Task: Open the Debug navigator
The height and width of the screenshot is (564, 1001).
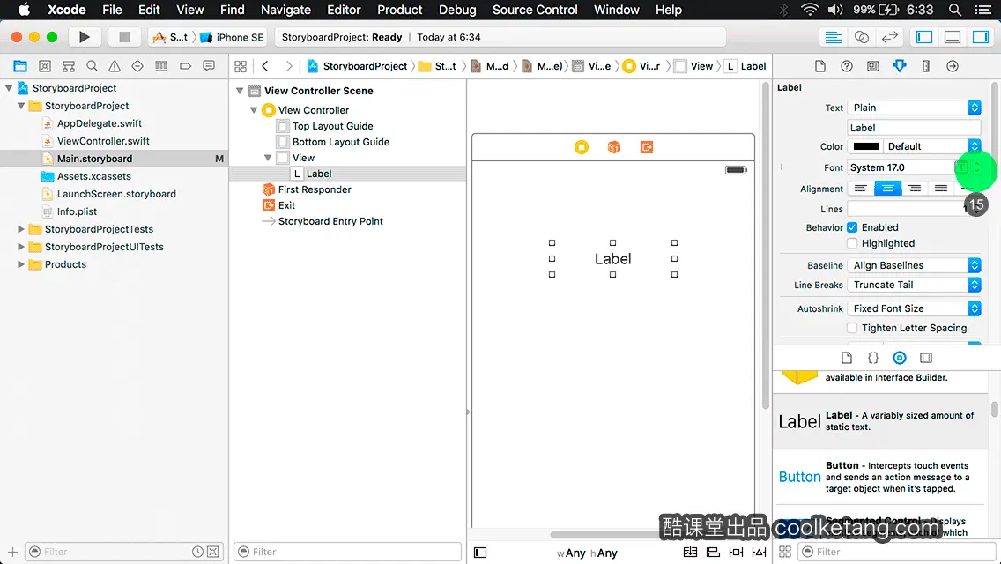Action: coord(161,66)
